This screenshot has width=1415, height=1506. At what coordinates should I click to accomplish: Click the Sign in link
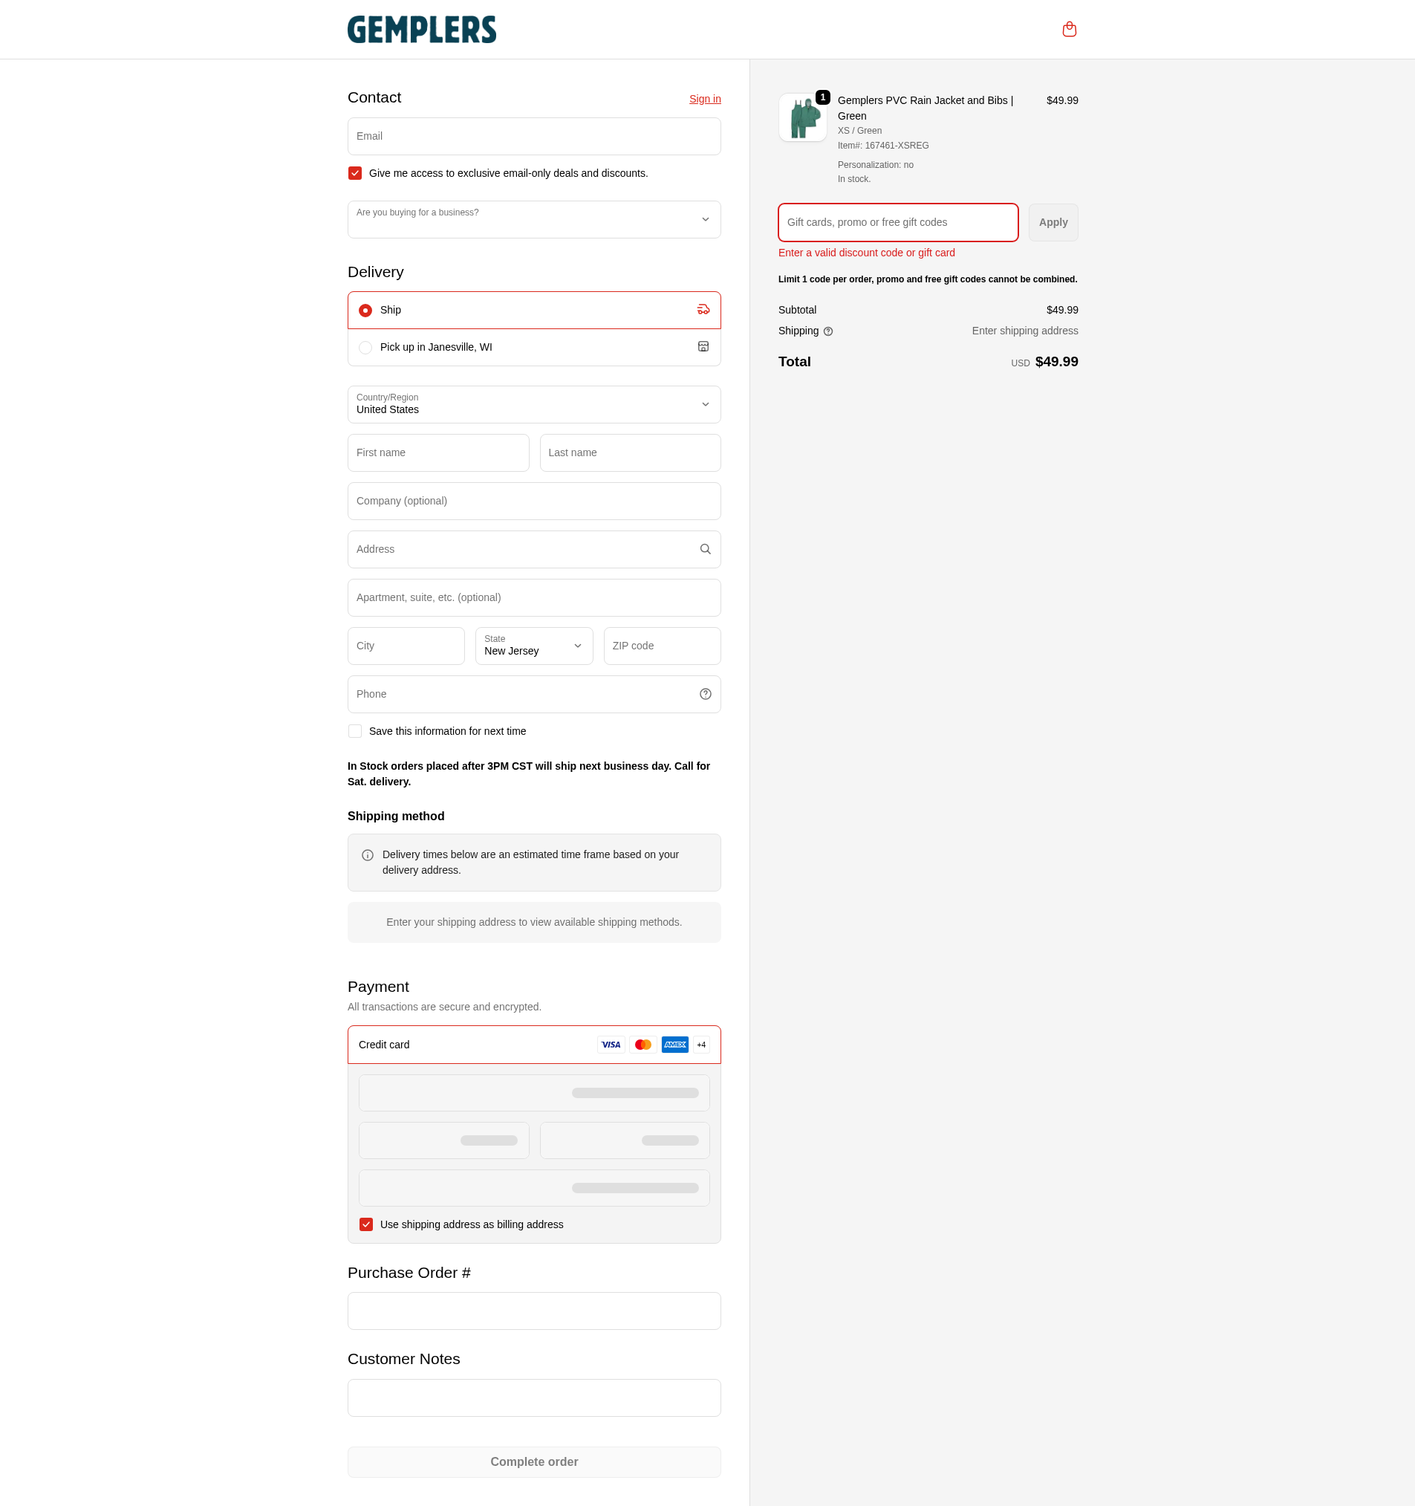704,100
